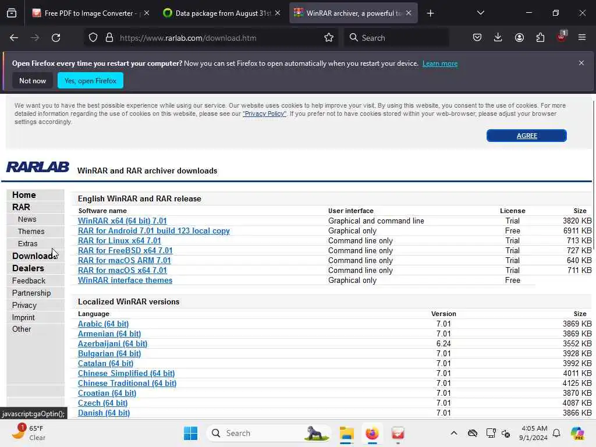Open RAR for Android 7.01 link
The image size is (596, 447).
pyautogui.click(x=154, y=230)
